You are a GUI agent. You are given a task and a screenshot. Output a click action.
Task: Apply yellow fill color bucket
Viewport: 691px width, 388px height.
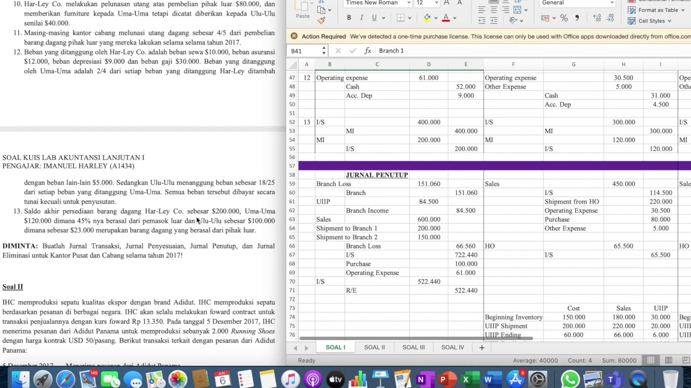[427, 18]
